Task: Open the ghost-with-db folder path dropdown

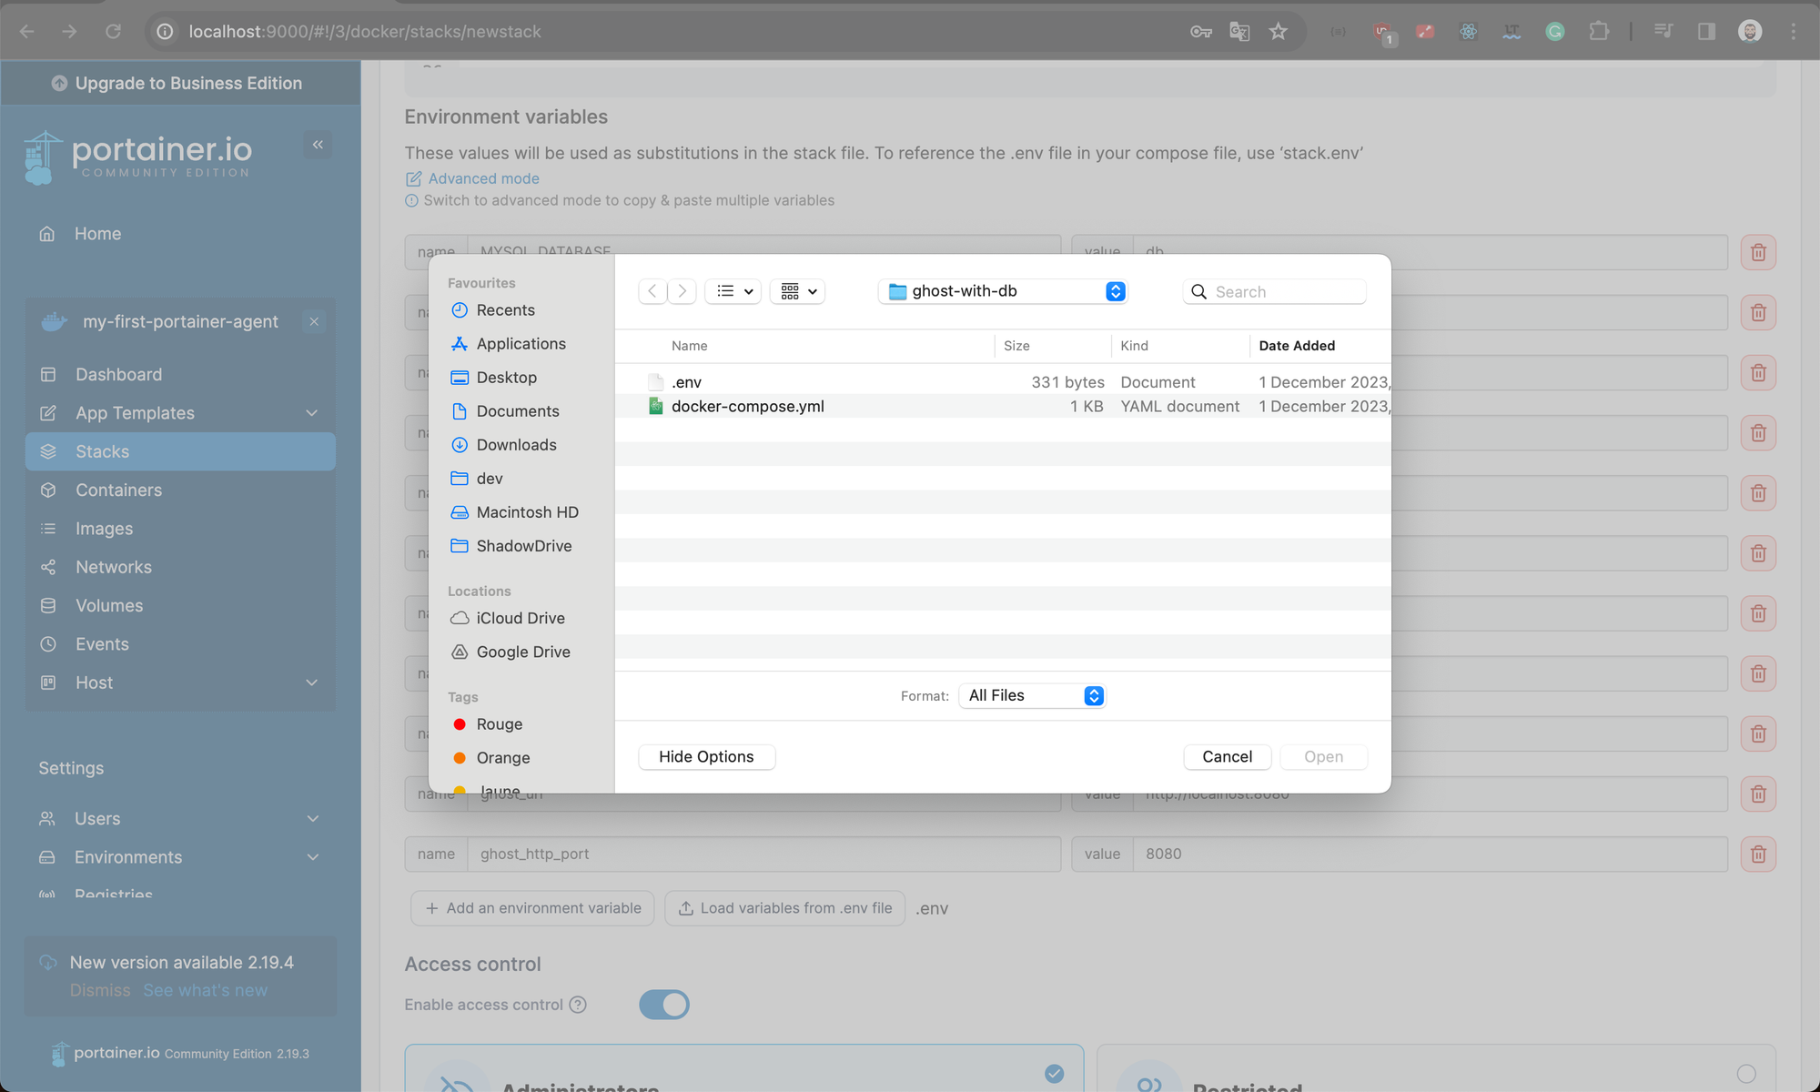Action: 1003,291
